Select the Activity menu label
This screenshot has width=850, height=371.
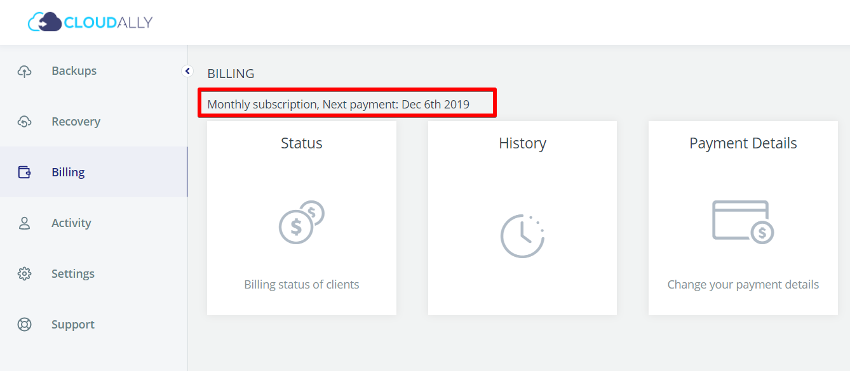pyautogui.click(x=71, y=223)
